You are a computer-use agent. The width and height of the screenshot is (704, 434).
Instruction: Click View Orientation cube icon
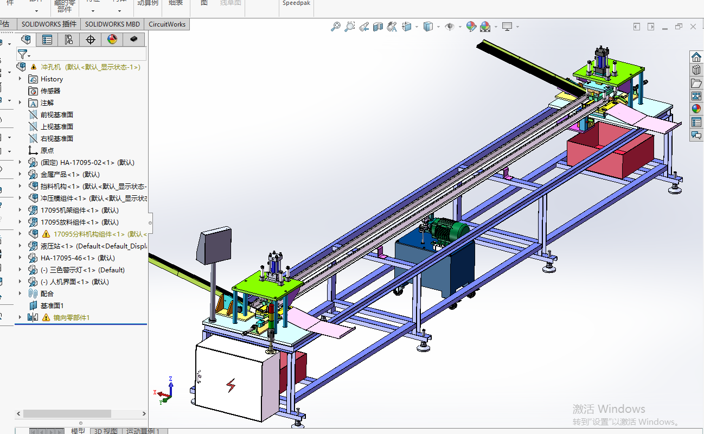(407, 26)
